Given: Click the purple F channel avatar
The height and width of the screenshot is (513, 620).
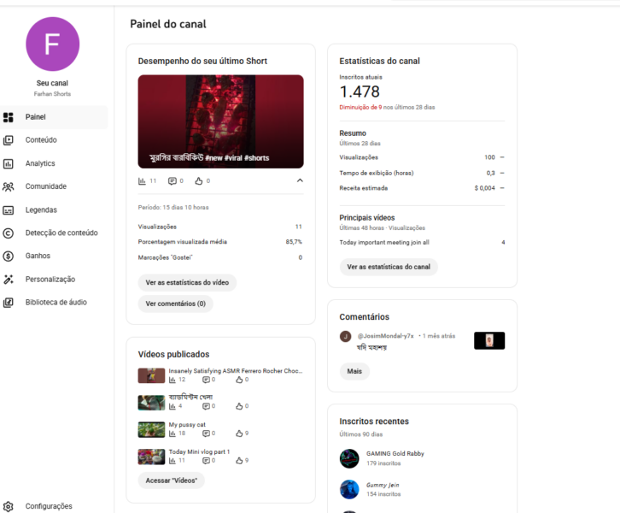Looking at the screenshot, I should click(53, 44).
